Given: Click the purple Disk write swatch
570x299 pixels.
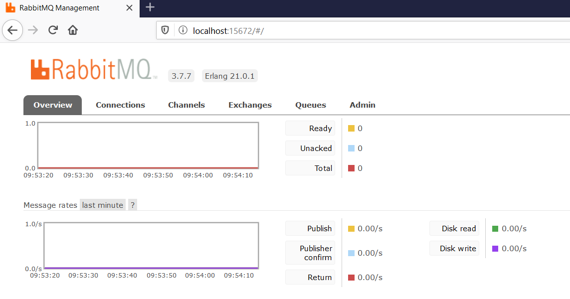Looking at the screenshot, I should [495, 249].
